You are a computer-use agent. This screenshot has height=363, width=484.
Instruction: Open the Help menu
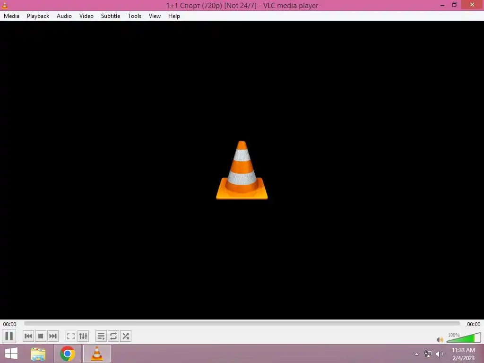coord(174,16)
